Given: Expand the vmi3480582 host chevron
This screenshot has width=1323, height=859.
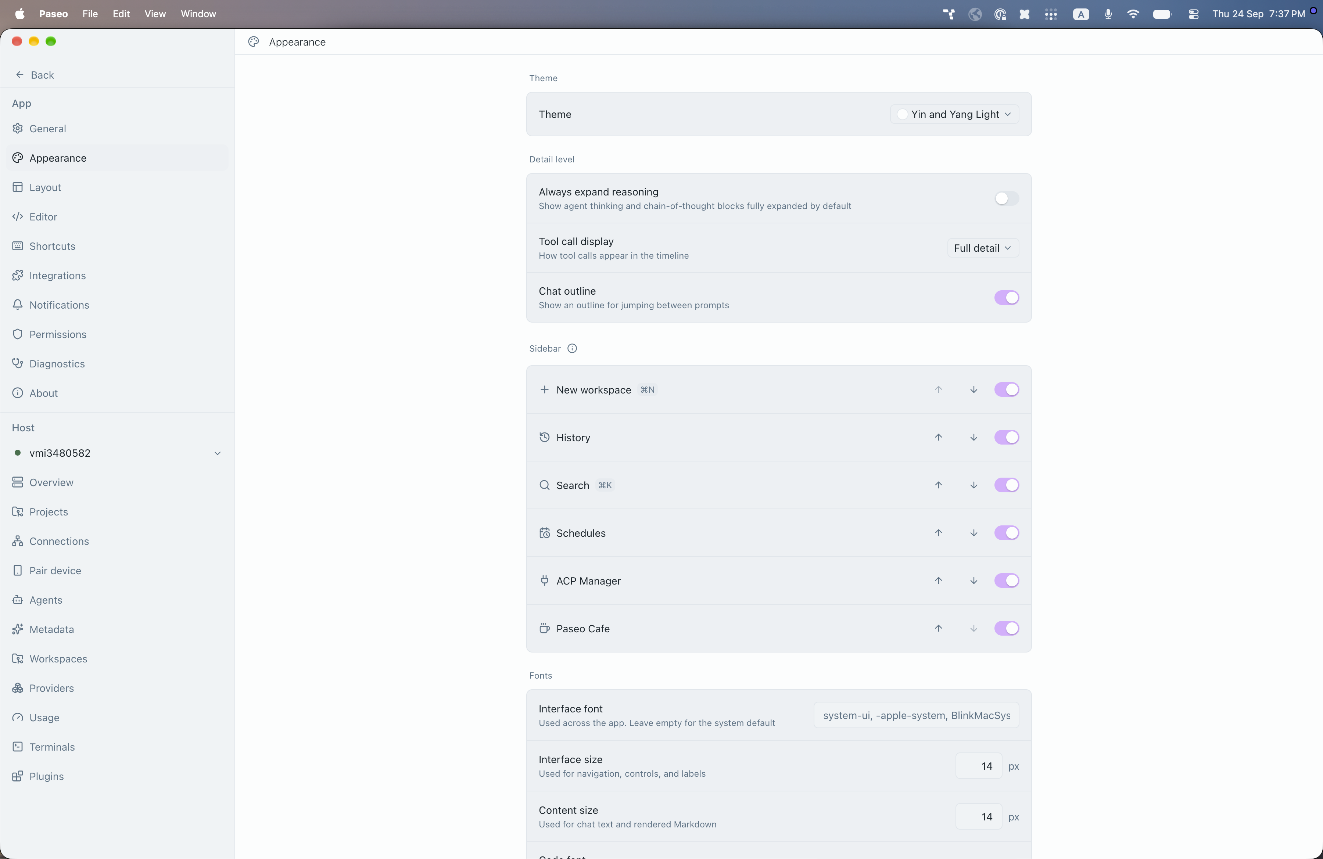Looking at the screenshot, I should coord(217,453).
